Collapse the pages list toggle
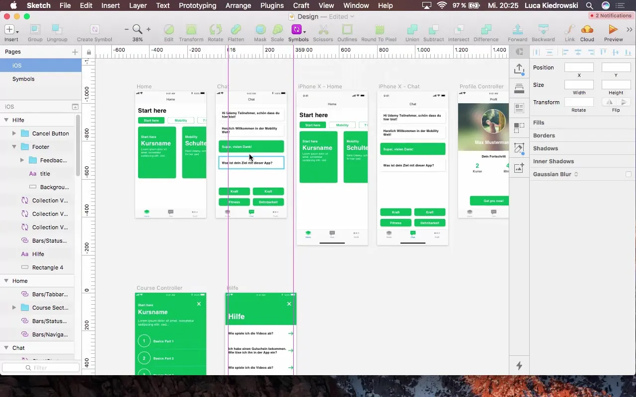636x397 pixels. point(75,107)
